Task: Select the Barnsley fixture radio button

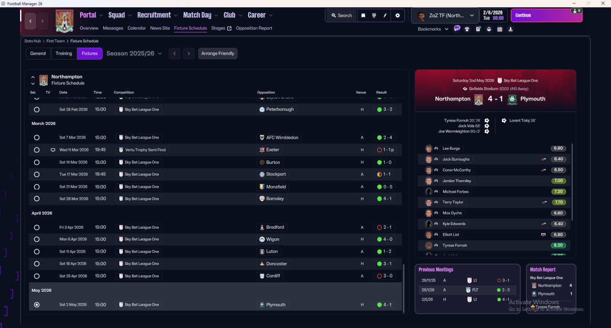Action: [37, 198]
